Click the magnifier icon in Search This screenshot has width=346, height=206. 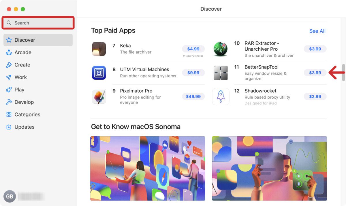click(9, 23)
